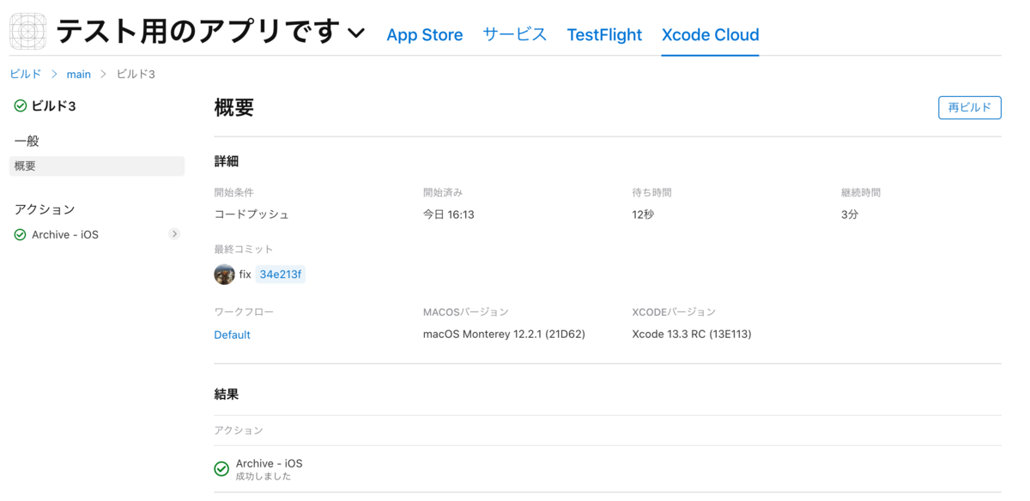Click the green checkmark beside ビルド3
1030x501 pixels.
pyautogui.click(x=19, y=106)
